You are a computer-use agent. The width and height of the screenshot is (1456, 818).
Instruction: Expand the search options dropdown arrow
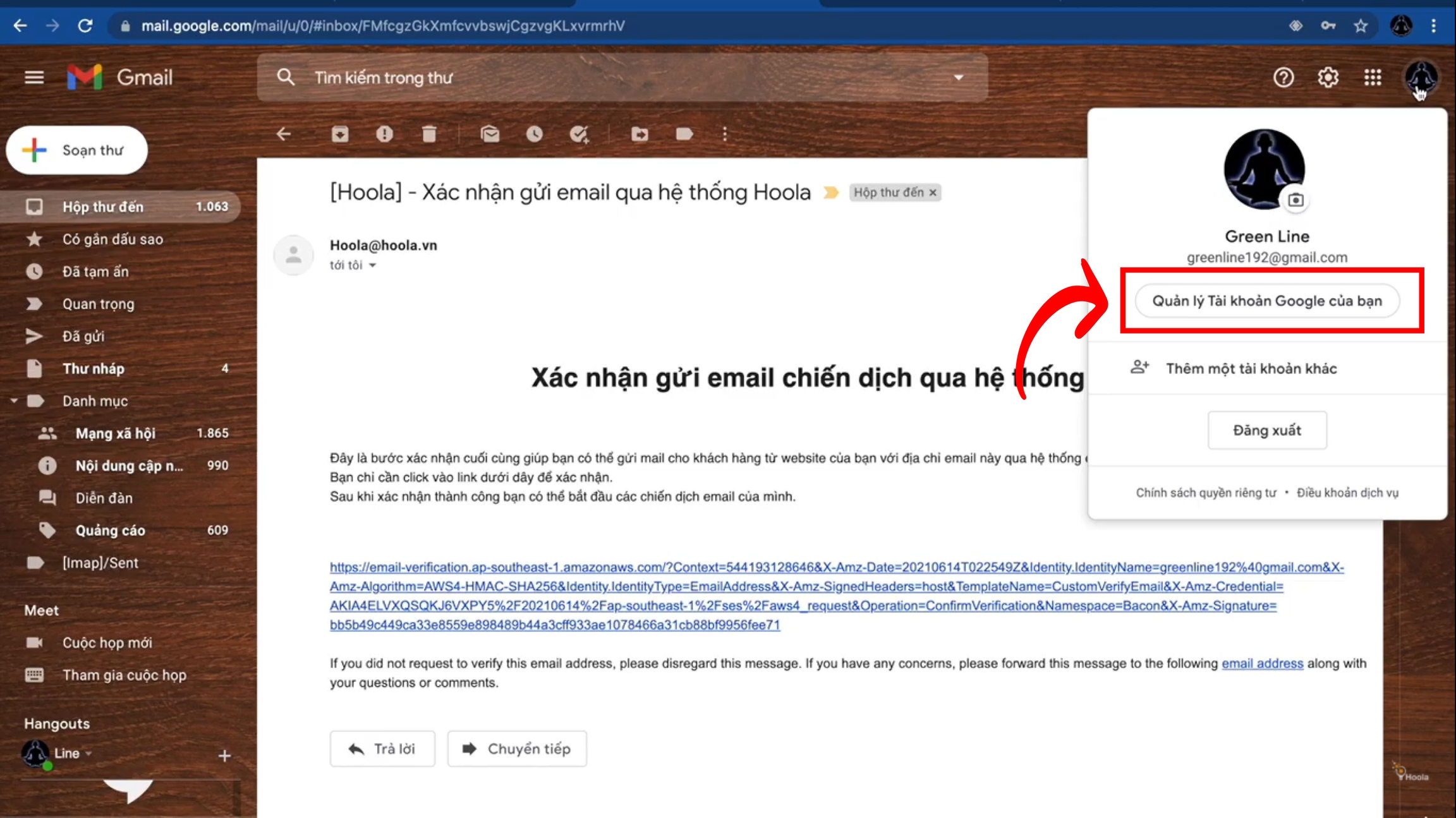pyautogui.click(x=959, y=78)
